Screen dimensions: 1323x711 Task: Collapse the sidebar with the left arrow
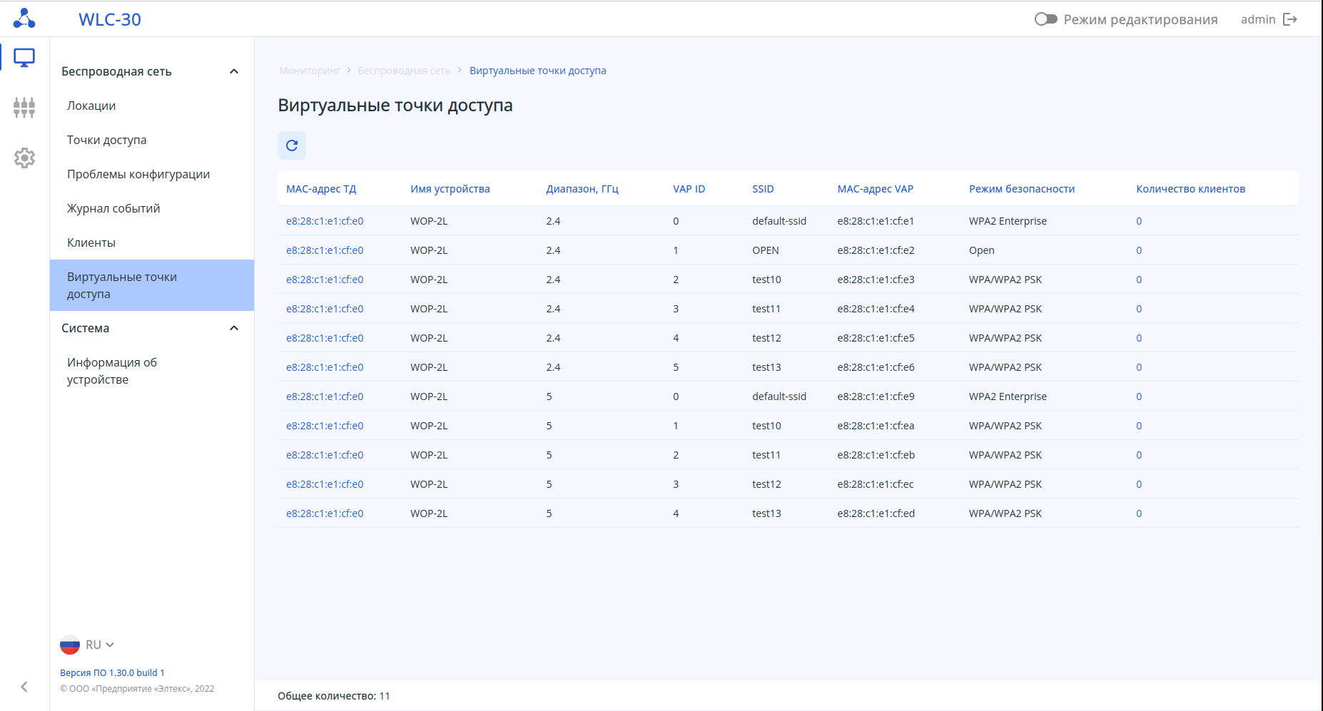24,687
